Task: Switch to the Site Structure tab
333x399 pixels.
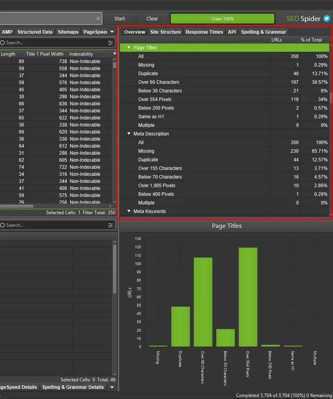Action: pyautogui.click(x=165, y=32)
